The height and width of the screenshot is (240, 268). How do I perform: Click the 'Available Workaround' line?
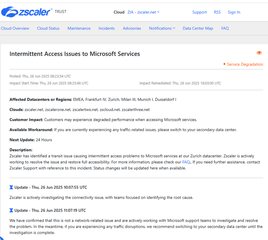(123, 130)
